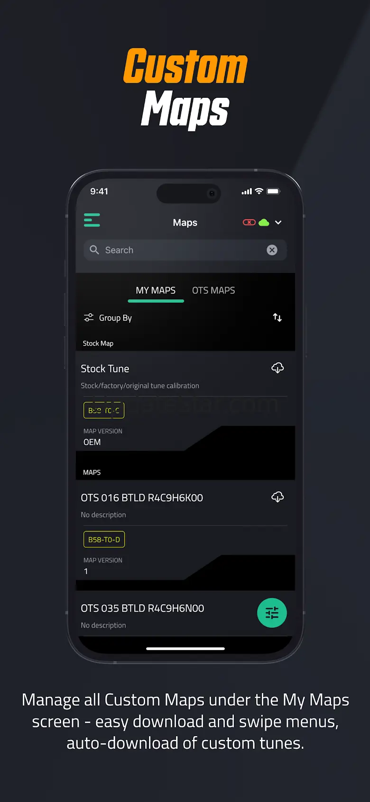Download OTS 016 BTLD map cloud icon
This screenshot has width=370, height=802.
coord(277,497)
